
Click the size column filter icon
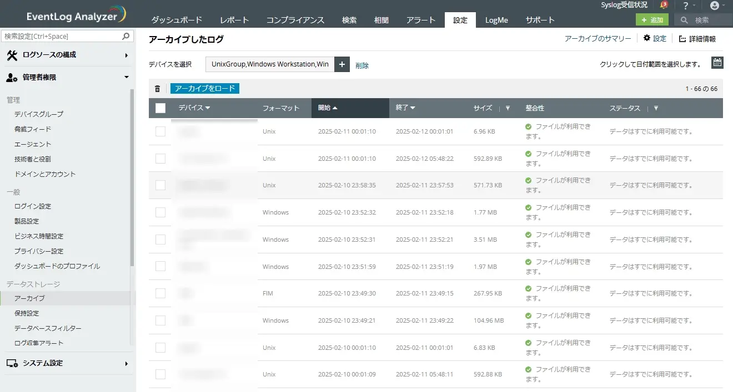click(x=508, y=109)
